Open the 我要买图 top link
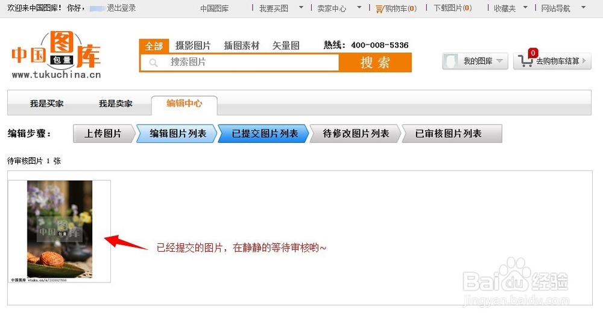The width and height of the screenshot is (603, 321). pos(274,8)
